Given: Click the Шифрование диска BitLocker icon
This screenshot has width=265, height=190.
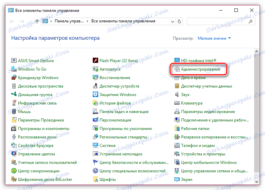Looking at the screenshot, I should tap(14, 179).
